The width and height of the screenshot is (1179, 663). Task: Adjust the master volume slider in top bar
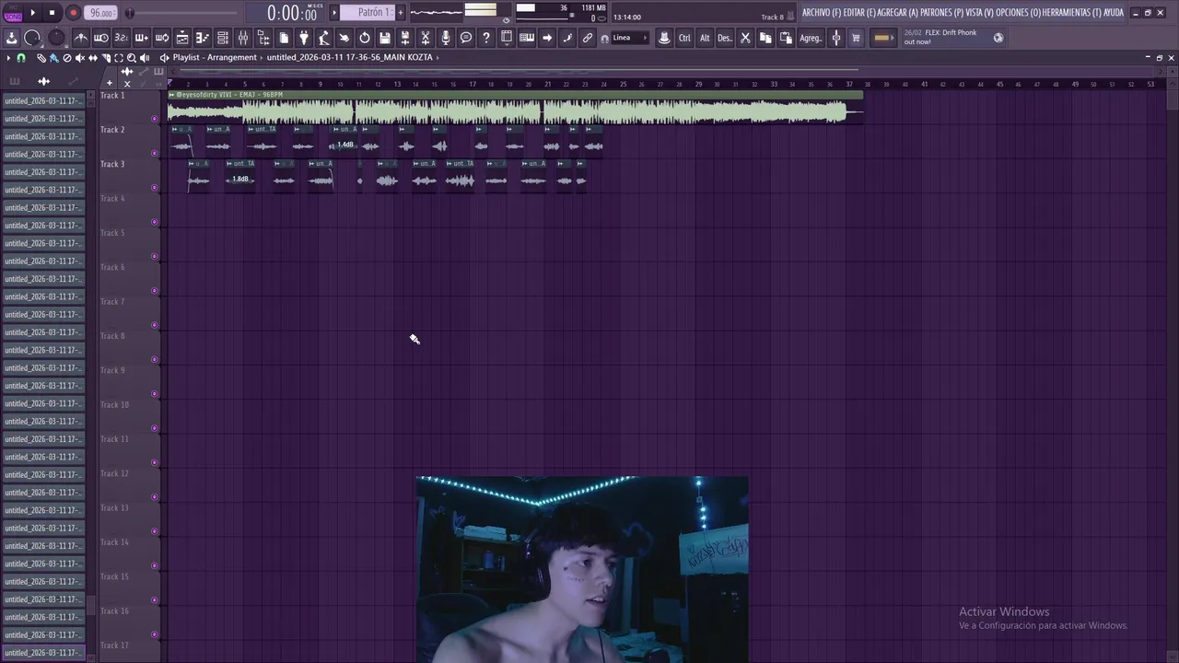[184, 13]
